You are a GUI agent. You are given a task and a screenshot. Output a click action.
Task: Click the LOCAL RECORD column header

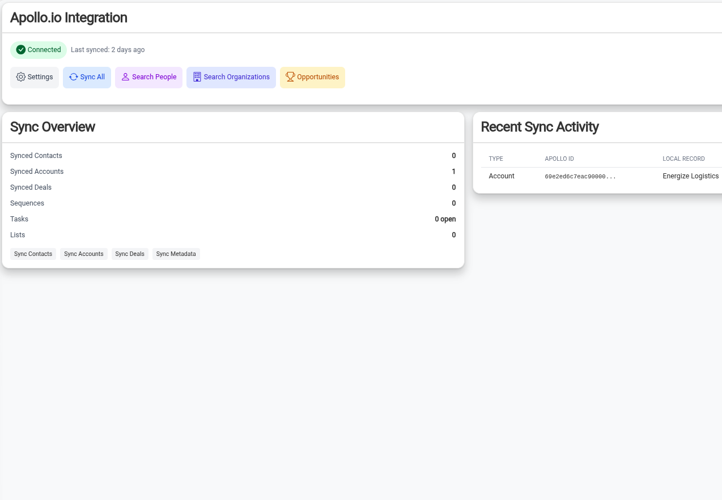(683, 159)
